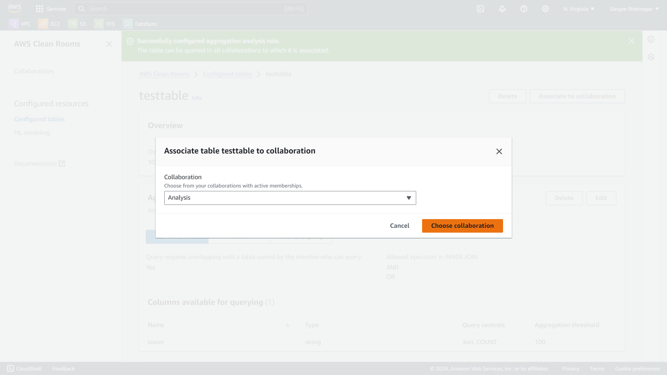Image resolution: width=667 pixels, height=375 pixels.
Task: Open CloudShell from top bar icon
Action: (x=480, y=9)
